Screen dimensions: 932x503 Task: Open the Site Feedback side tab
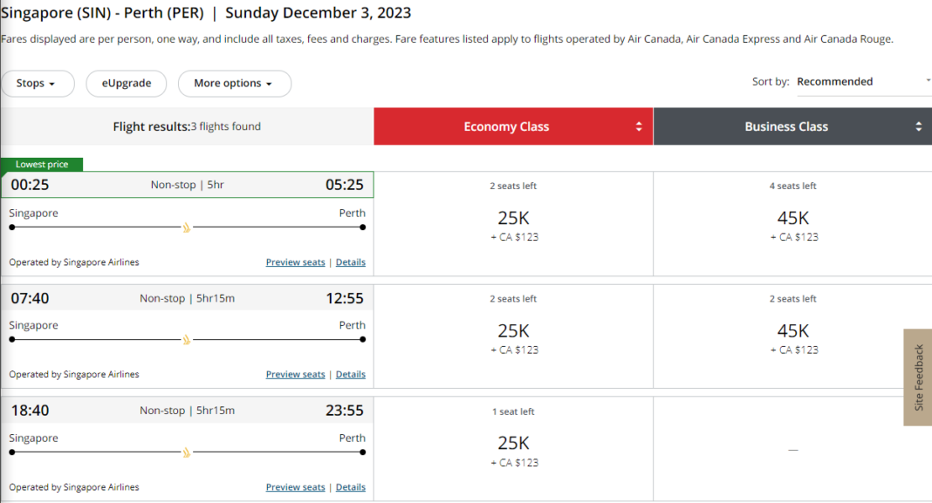pos(918,377)
